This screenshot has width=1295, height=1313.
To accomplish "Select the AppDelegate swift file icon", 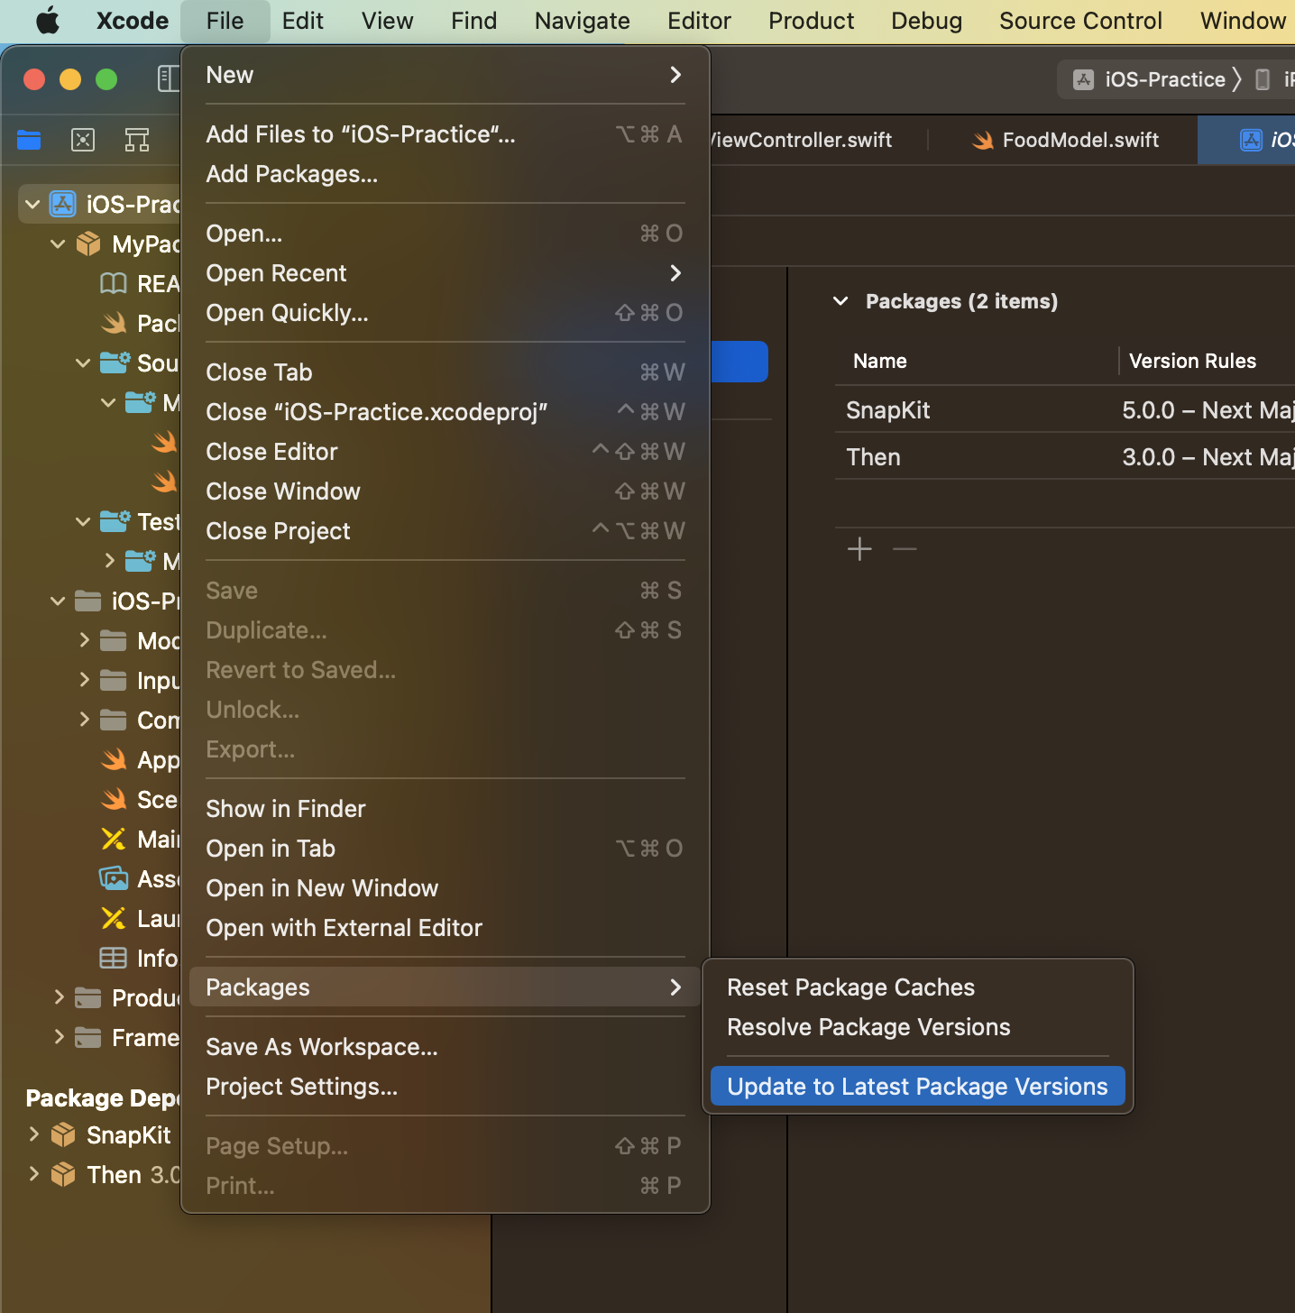I will click(115, 759).
